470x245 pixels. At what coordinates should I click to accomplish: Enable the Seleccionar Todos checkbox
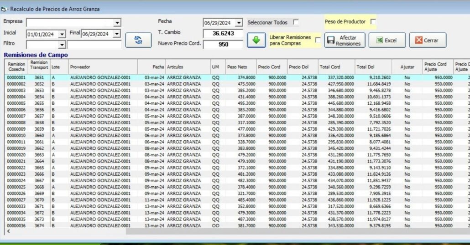click(296, 22)
